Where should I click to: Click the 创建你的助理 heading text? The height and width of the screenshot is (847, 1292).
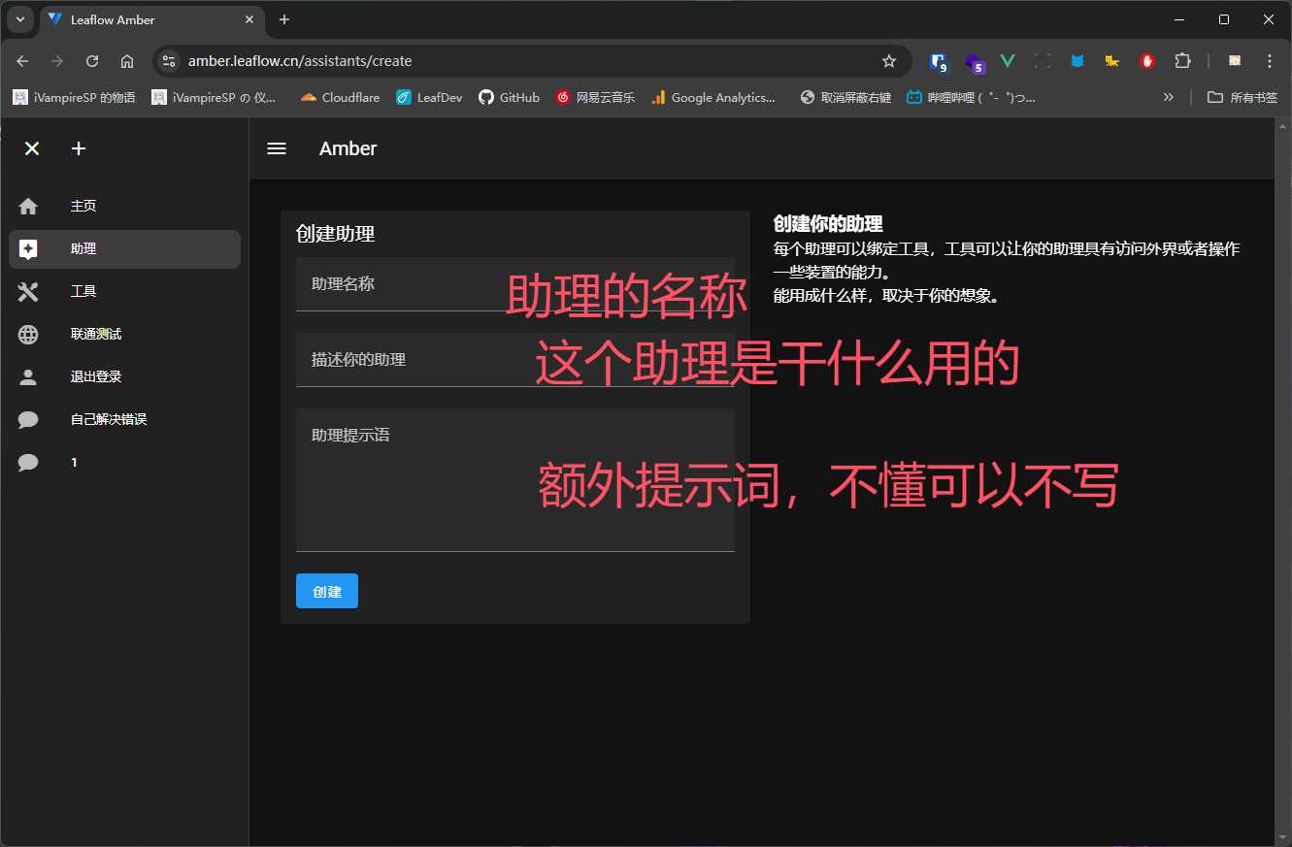(828, 224)
